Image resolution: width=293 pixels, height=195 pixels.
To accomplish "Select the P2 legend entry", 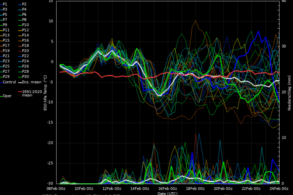I will (24, 4).
